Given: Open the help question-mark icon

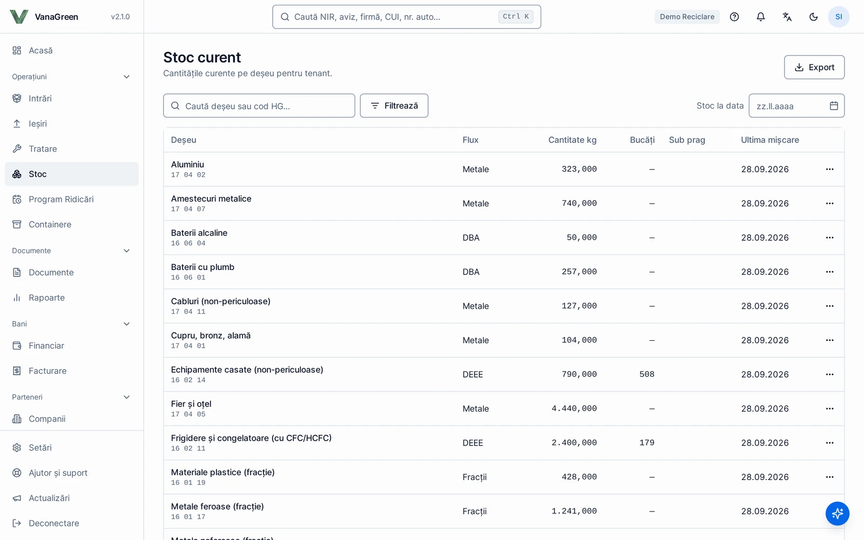Looking at the screenshot, I should (734, 17).
